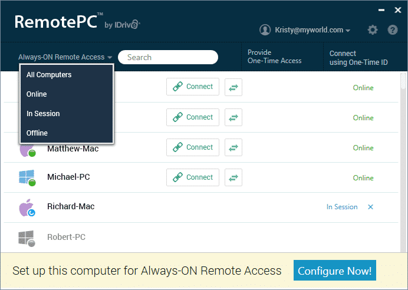Open file transfer for first computer
This screenshot has height=290, width=408.
(x=233, y=87)
